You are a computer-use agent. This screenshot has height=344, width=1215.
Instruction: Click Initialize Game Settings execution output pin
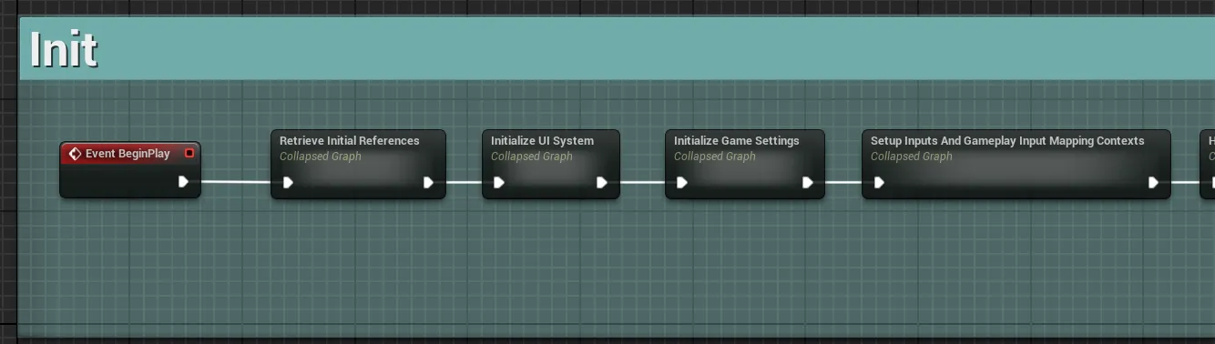[x=808, y=182]
